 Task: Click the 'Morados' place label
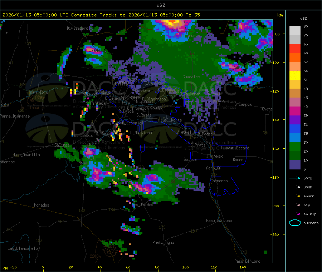(x=42, y=205)
